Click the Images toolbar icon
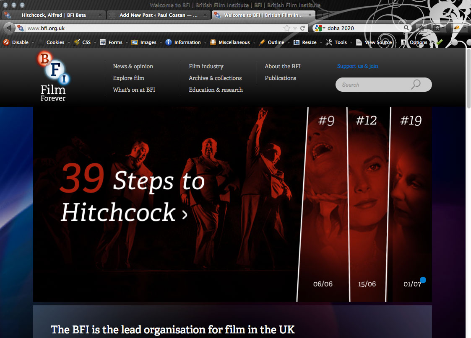 (135, 42)
